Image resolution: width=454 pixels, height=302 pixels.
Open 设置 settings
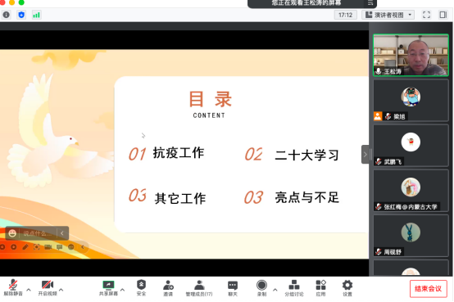347,288
